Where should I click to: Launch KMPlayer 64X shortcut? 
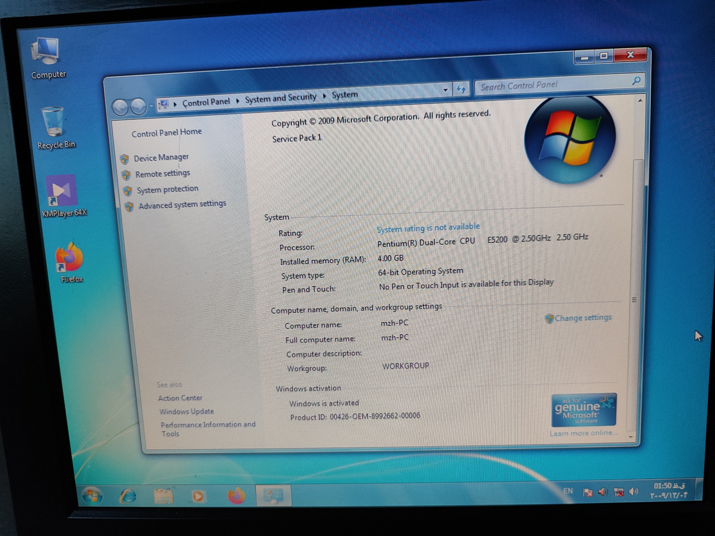coord(61,191)
